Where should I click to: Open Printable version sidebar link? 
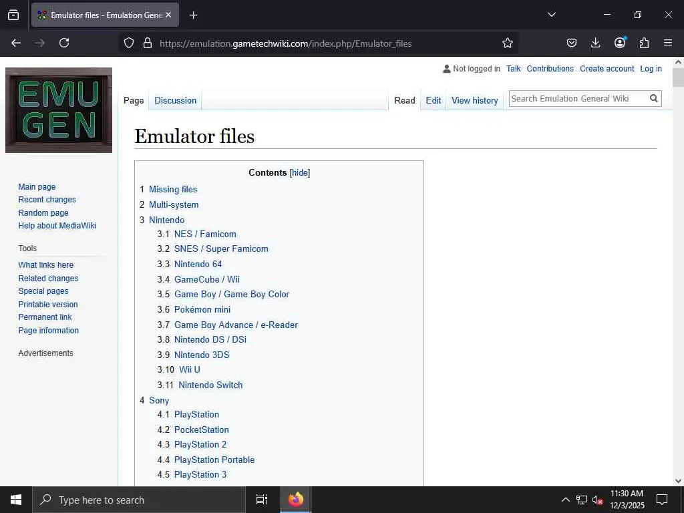48,304
